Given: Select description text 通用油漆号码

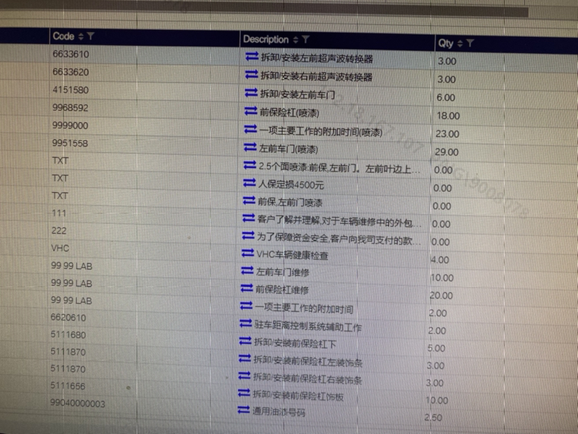Looking at the screenshot, I should (x=279, y=412).
